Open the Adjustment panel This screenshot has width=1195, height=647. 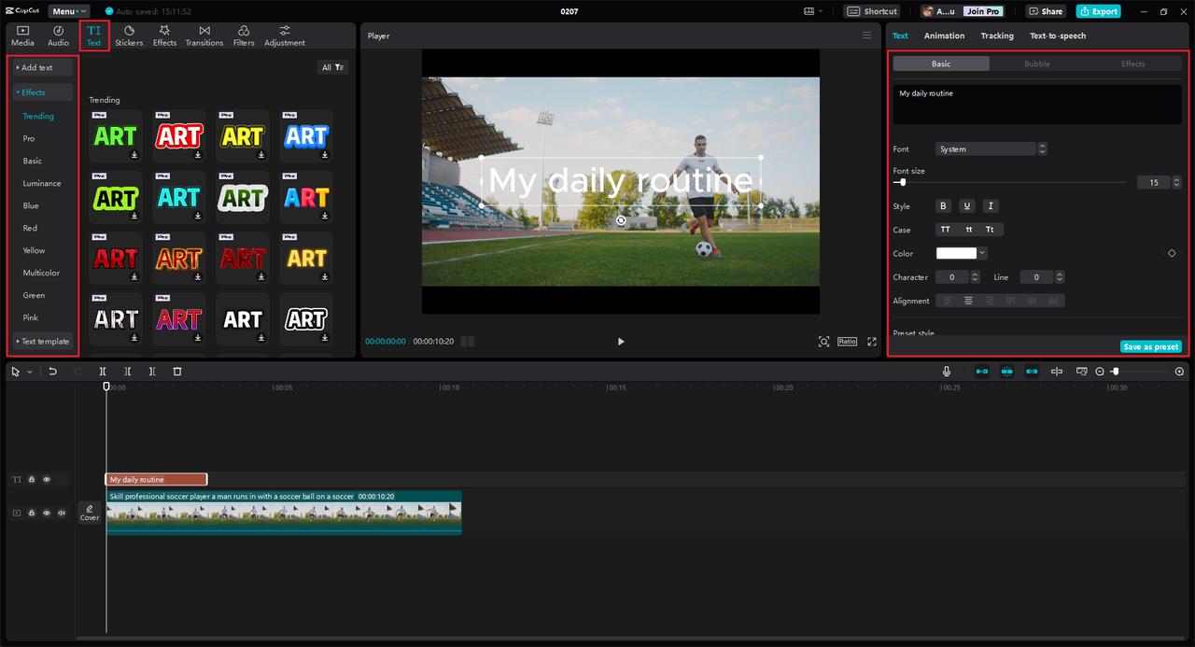coord(285,35)
